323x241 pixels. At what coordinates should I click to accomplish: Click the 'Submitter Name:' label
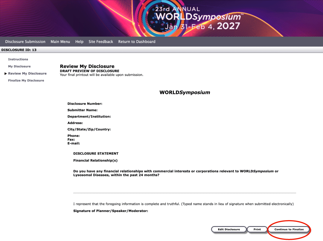tap(83, 110)
